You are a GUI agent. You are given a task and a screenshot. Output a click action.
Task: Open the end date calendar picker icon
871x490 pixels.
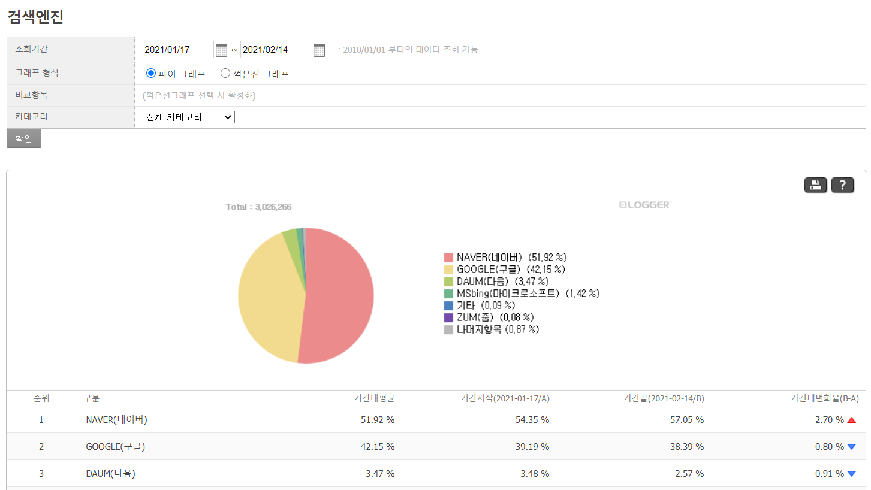tap(319, 50)
